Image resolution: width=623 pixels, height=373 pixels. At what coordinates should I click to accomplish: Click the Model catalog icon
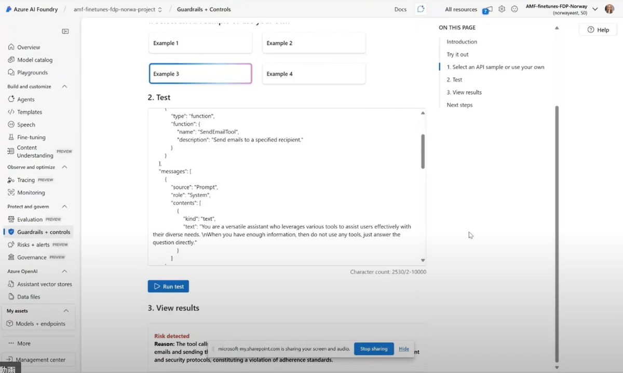click(11, 60)
